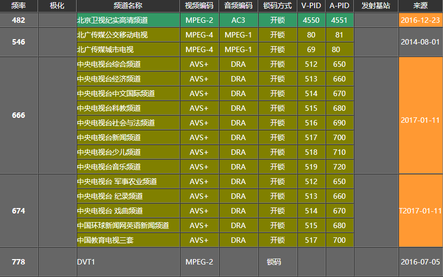This screenshot has height=277, width=443.
Task: Click channel 中央电视台 纪录频道
Action: tap(128, 196)
